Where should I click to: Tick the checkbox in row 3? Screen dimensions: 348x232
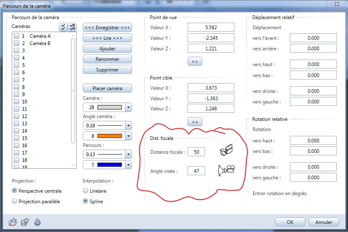[16, 51]
